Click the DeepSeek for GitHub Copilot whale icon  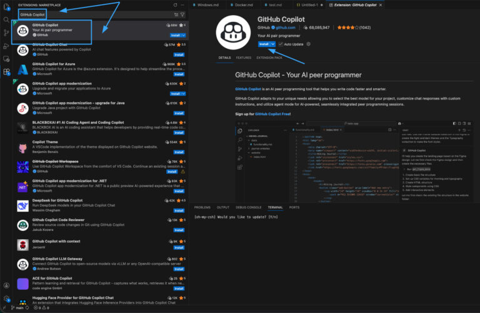pyautogui.click(x=22, y=206)
